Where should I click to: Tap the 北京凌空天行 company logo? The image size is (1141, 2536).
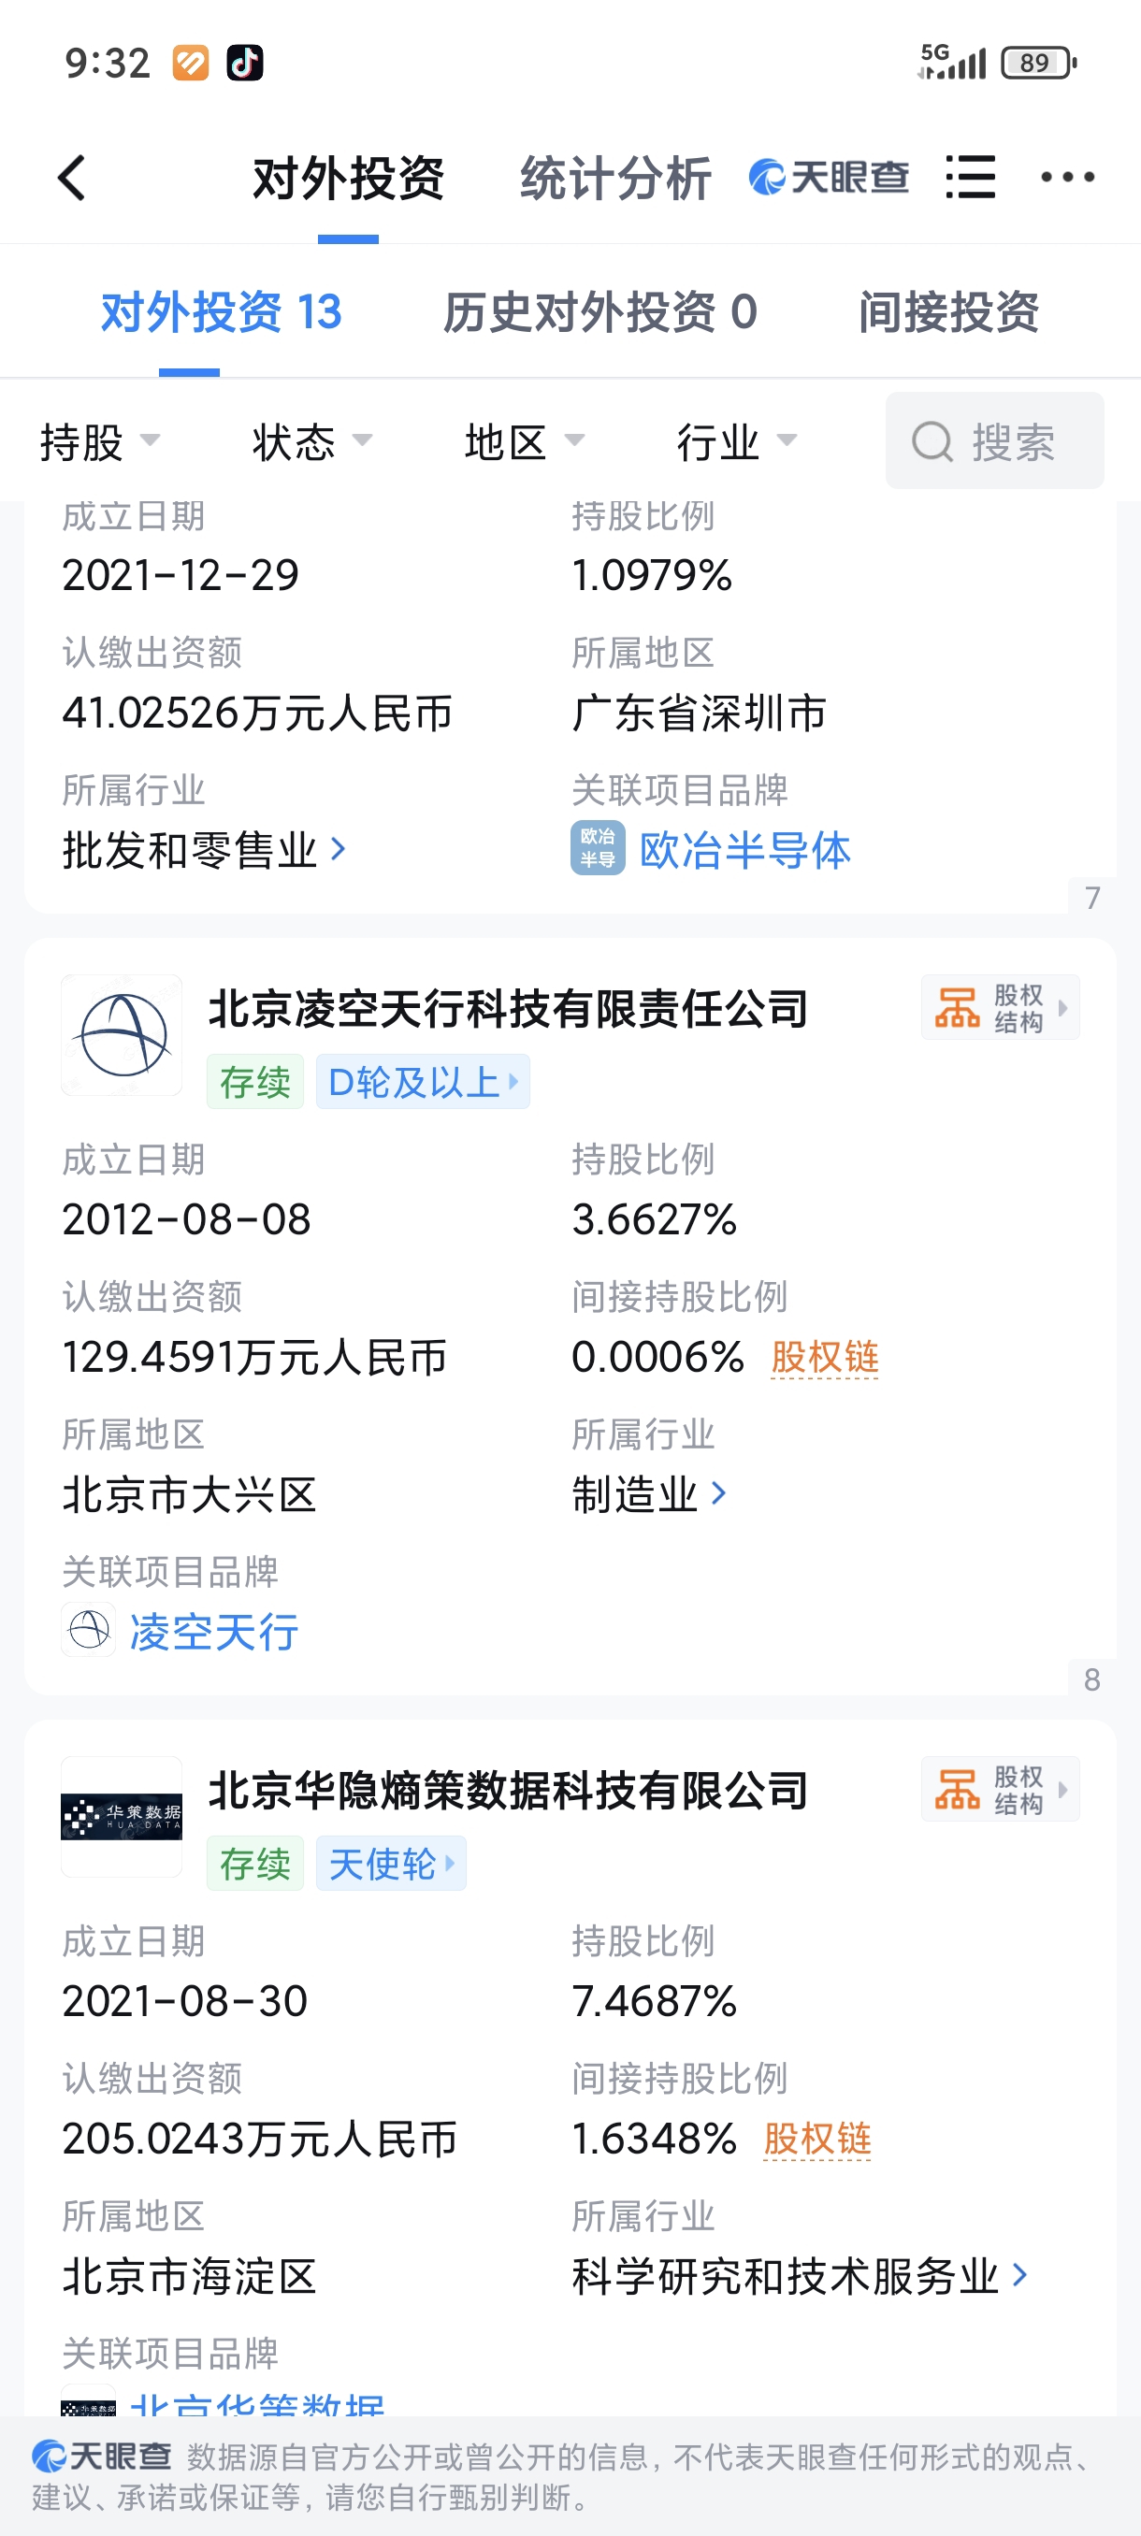(123, 1034)
